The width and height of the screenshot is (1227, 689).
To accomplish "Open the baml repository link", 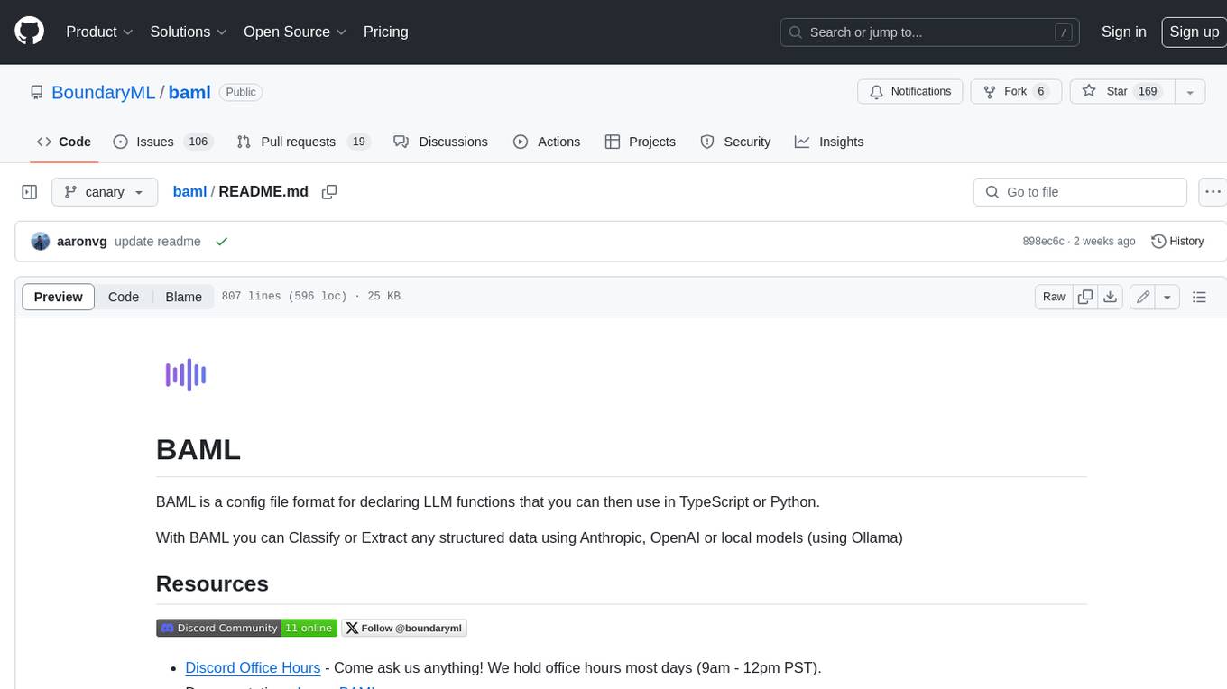I will click(189, 92).
